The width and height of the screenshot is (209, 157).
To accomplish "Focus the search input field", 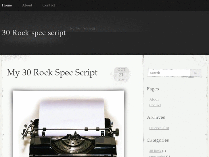I will click(169, 73).
